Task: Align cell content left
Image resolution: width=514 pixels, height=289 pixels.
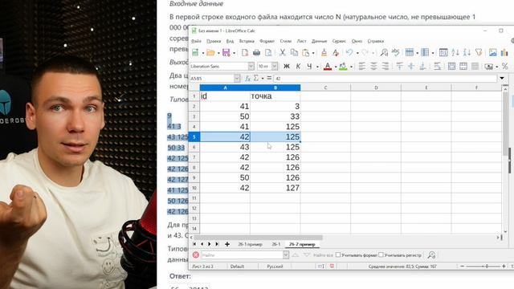Action: point(362,67)
